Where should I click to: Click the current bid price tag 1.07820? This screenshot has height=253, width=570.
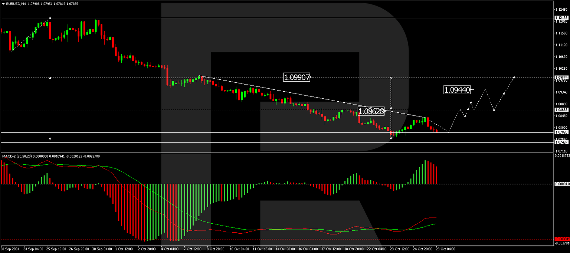pos(561,132)
